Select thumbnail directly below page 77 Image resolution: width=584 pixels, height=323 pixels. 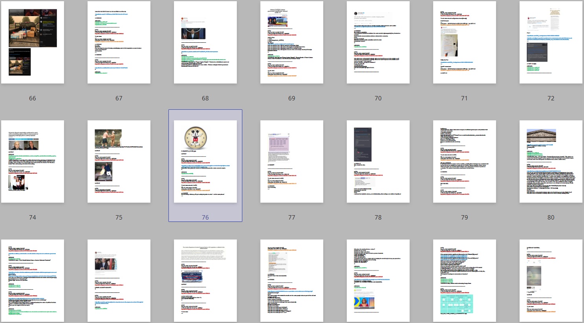coord(292,281)
